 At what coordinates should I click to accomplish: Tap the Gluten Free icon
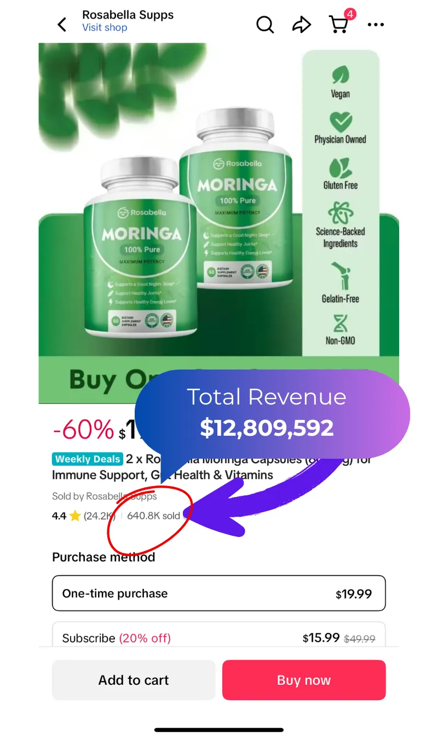coord(340,169)
